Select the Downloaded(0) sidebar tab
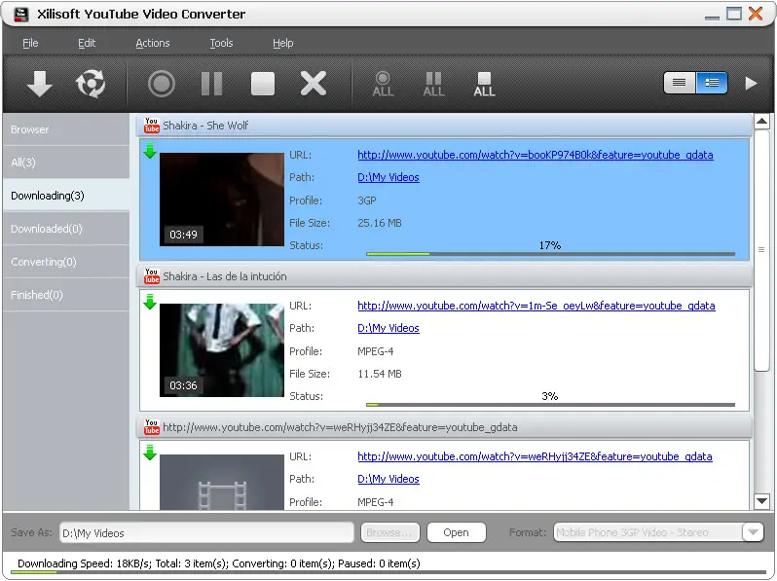Screen dimensions: 777x581 [x=66, y=229]
